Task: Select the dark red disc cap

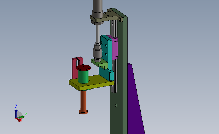Action: pyautogui.click(x=83, y=68)
